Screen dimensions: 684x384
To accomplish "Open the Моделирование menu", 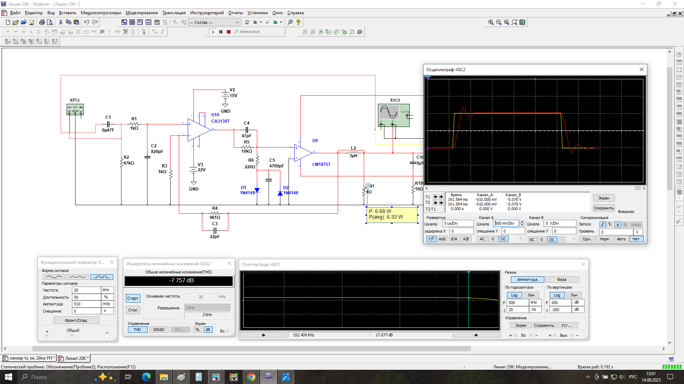I will [x=142, y=13].
